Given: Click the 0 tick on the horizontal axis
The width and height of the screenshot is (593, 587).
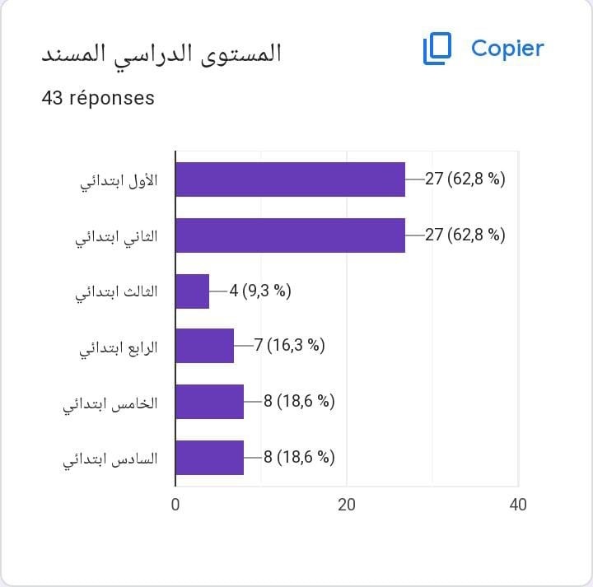Looking at the screenshot, I should (175, 504).
